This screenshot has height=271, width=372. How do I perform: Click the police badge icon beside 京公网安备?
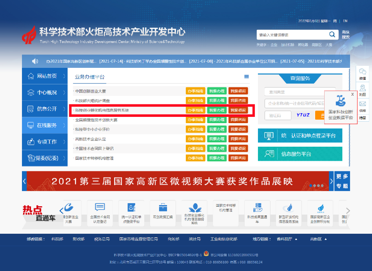(x=206, y=254)
